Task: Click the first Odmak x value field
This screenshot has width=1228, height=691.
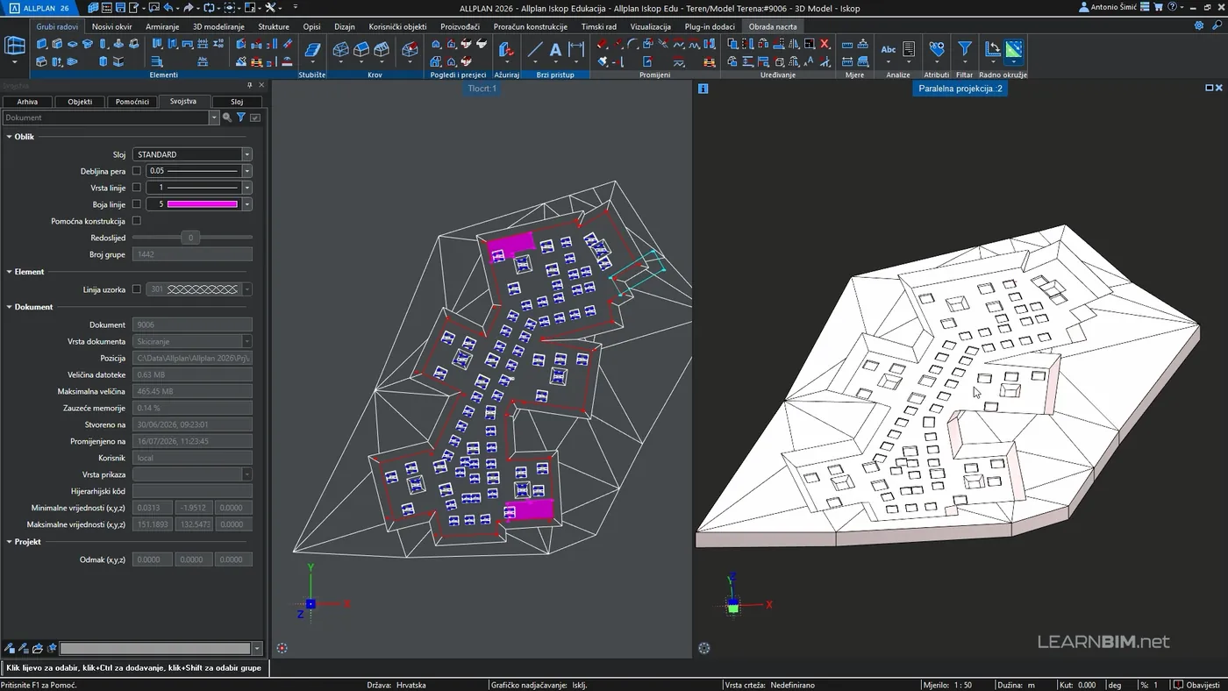Action: pyautogui.click(x=152, y=559)
